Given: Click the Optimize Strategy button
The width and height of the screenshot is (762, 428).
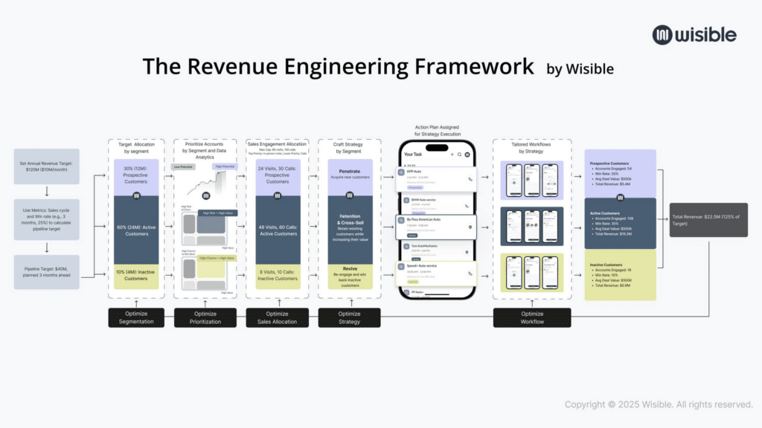Looking at the screenshot, I should (350, 318).
